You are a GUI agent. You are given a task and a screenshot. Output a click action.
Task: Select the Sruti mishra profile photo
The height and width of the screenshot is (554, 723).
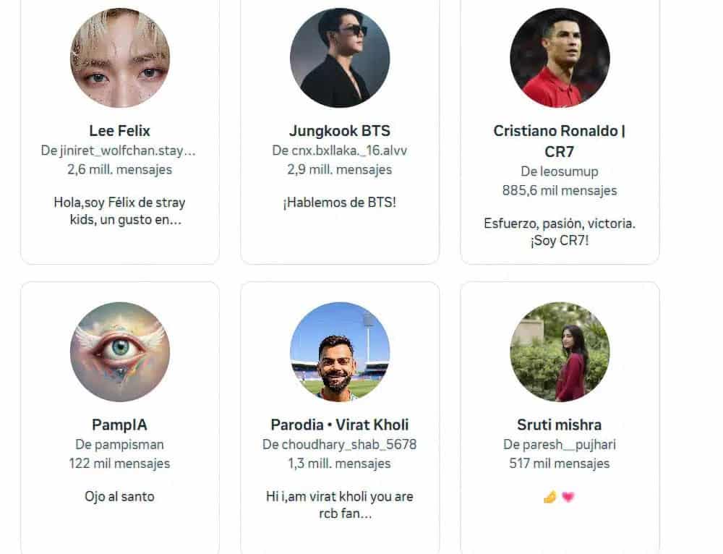click(560, 351)
